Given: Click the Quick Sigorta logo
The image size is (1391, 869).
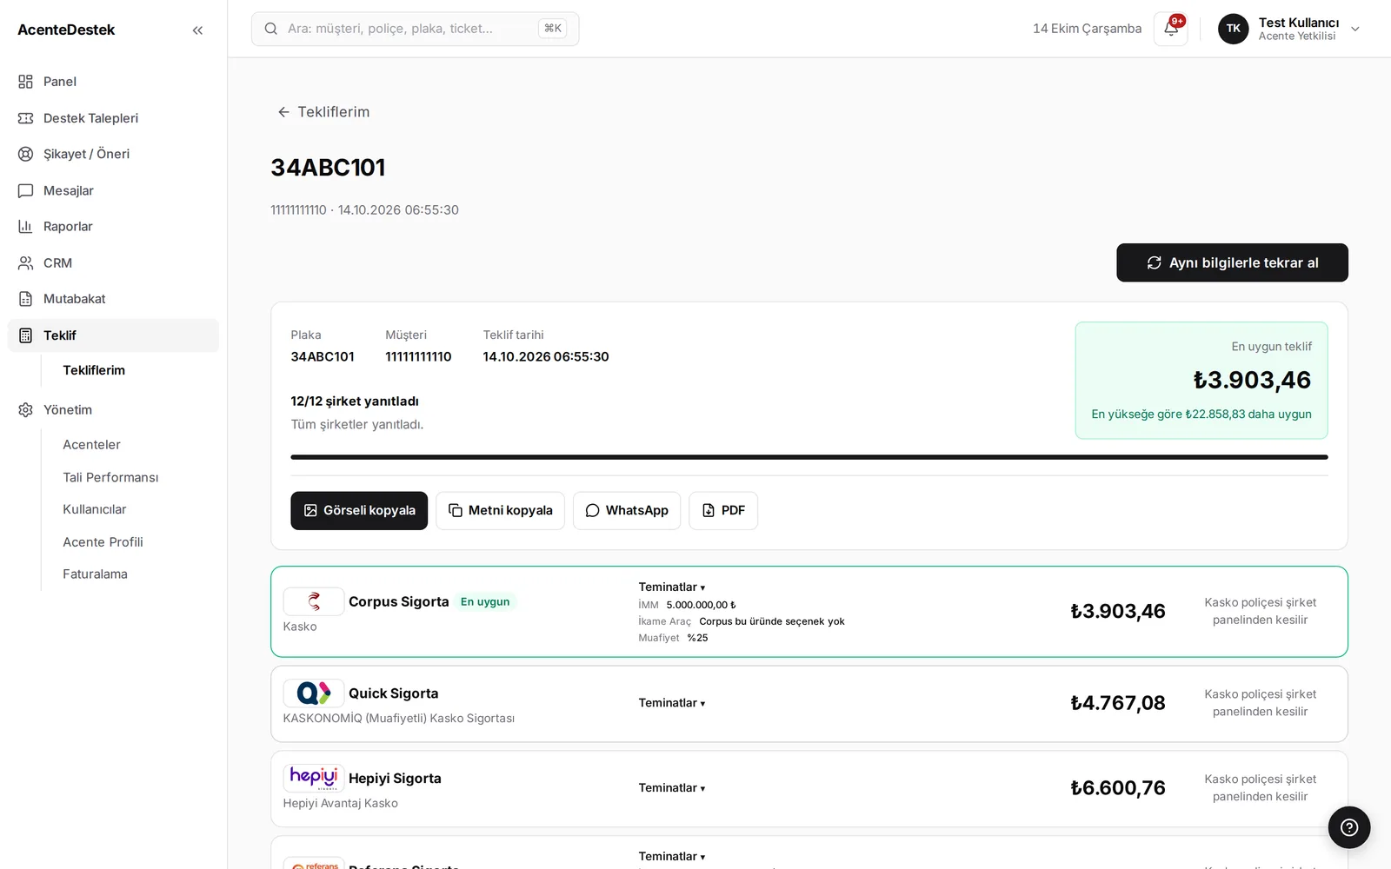Looking at the screenshot, I should tap(314, 693).
